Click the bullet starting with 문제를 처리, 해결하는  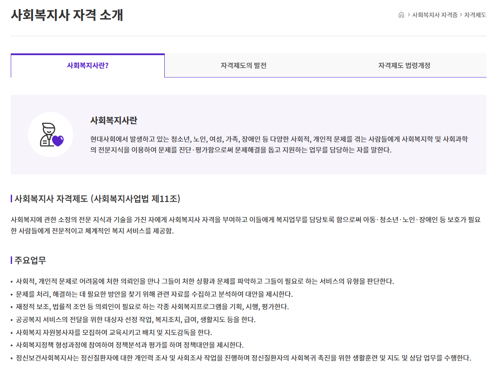pos(154,294)
